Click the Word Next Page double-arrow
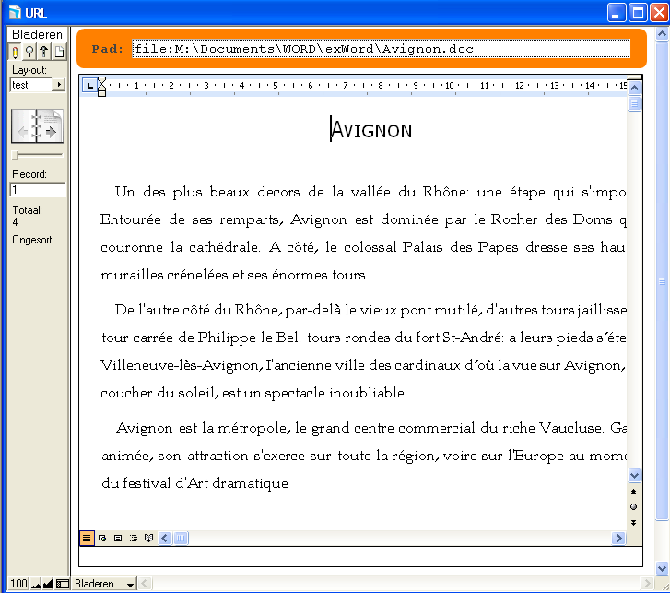 [634, 523]
